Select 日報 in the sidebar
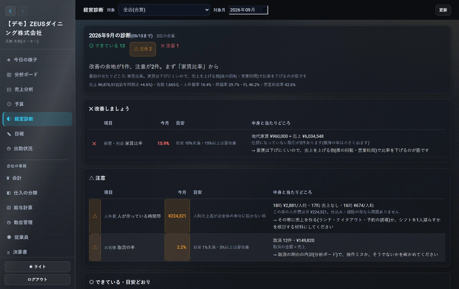This screenshot has width=459, height=289. [x=38, y=134]
